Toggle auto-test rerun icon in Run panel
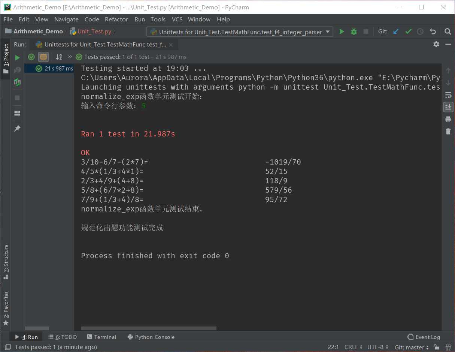The height and width of the screenshot is (352, 455). tap(17, 82)
